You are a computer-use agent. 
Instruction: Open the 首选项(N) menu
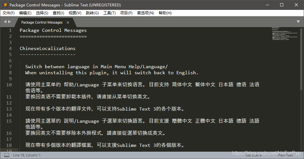(146, 13)
